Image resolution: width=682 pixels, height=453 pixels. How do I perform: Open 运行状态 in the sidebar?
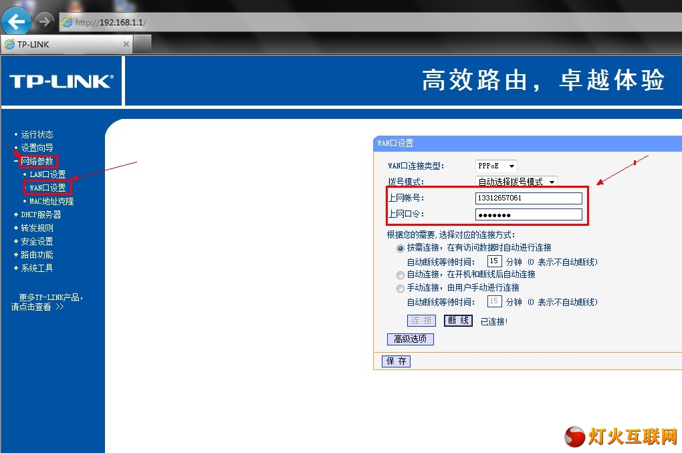tap(37, 134)
